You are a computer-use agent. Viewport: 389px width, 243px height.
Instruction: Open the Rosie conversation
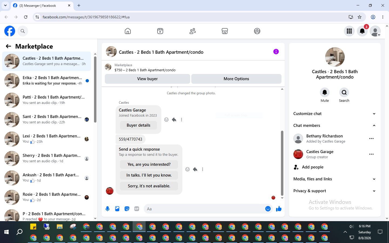(47, 197)
